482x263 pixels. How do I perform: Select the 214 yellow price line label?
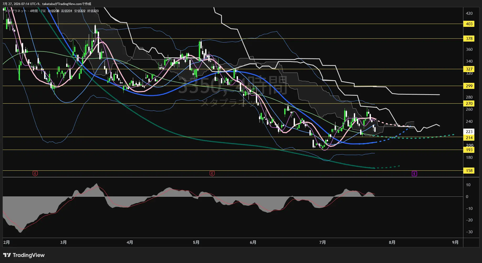tap(469, 138)
